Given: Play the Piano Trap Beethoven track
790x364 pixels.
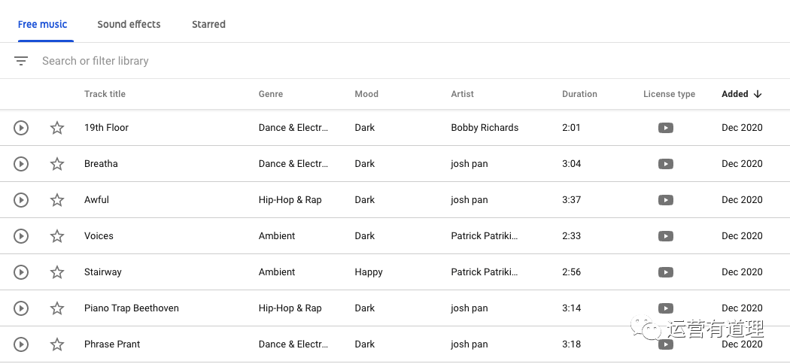Looking at the screenshot, I should pyautogui.click(x=21, y=308).
